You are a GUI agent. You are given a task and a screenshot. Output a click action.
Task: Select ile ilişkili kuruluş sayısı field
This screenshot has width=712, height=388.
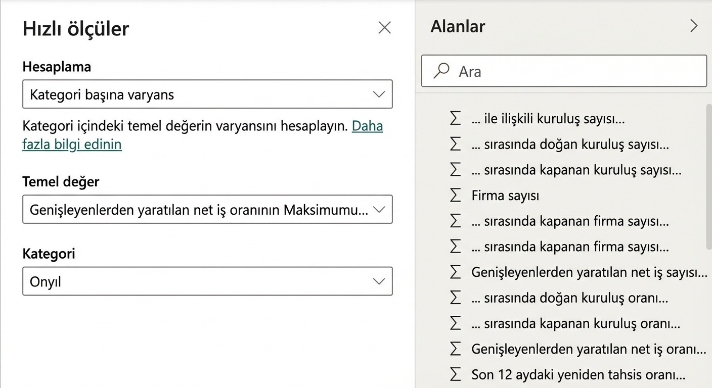[548, 119]
